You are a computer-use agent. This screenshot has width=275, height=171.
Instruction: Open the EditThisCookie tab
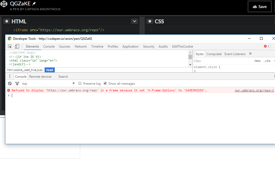182,47
